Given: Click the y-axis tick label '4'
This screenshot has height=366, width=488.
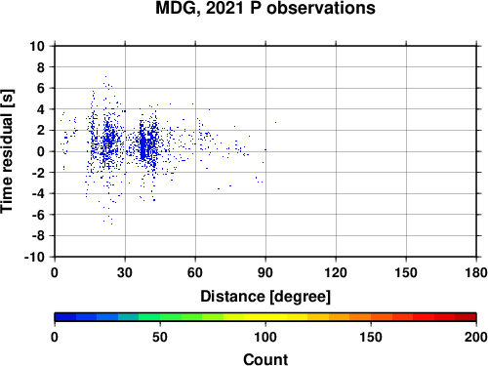Looking at the screenshot, I should click(40, 109).
